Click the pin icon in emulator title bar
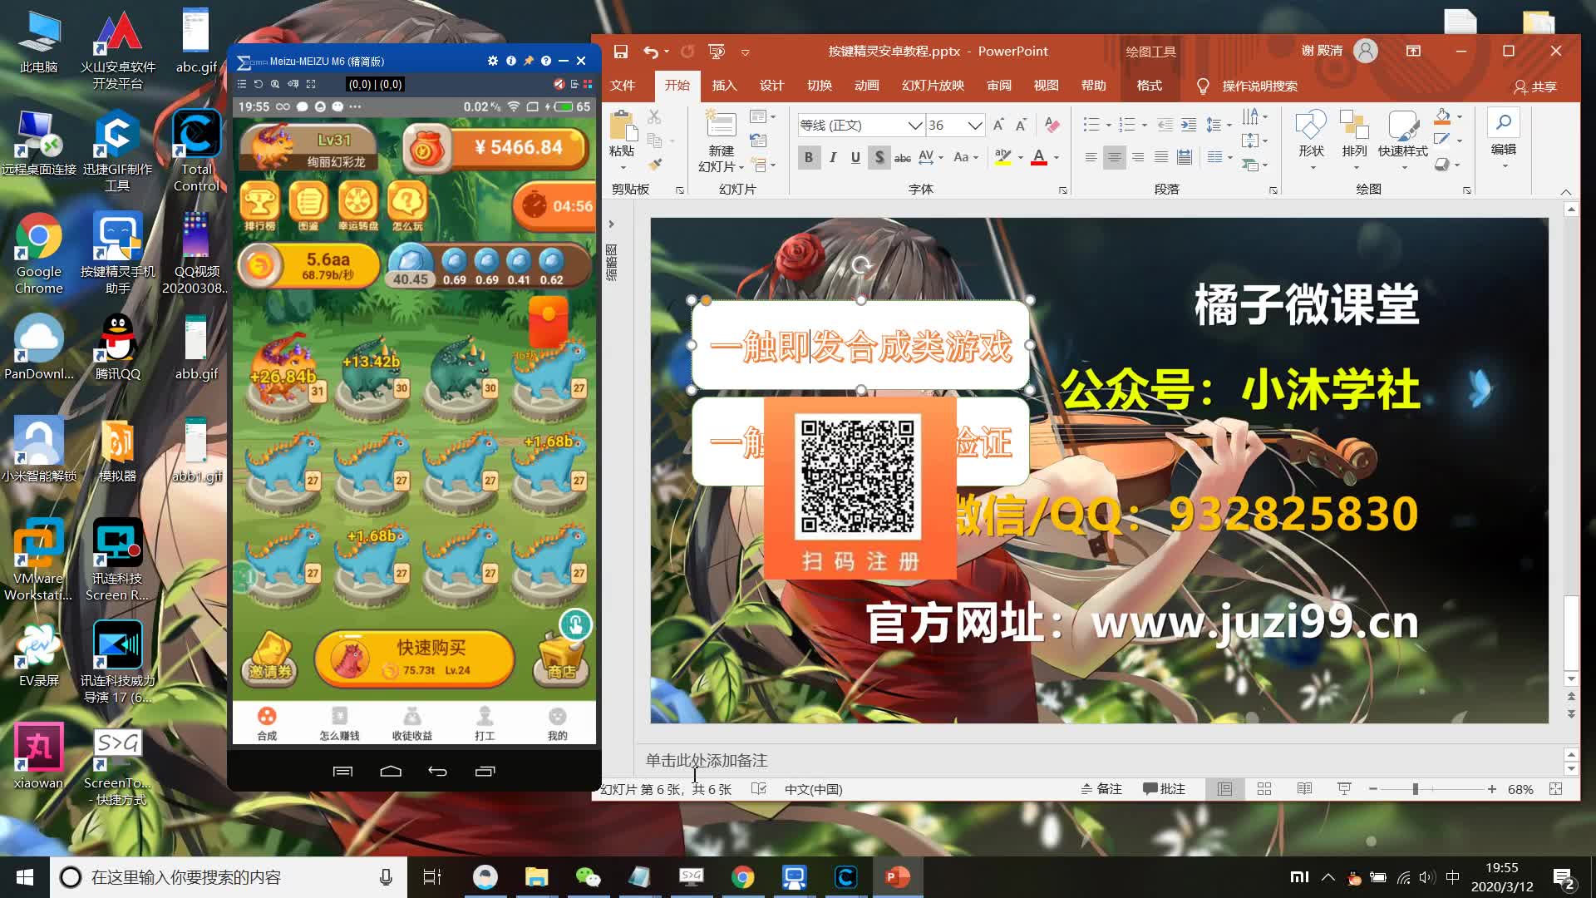1596x898 pixels. pyautogui.click(x=528, y=61)
